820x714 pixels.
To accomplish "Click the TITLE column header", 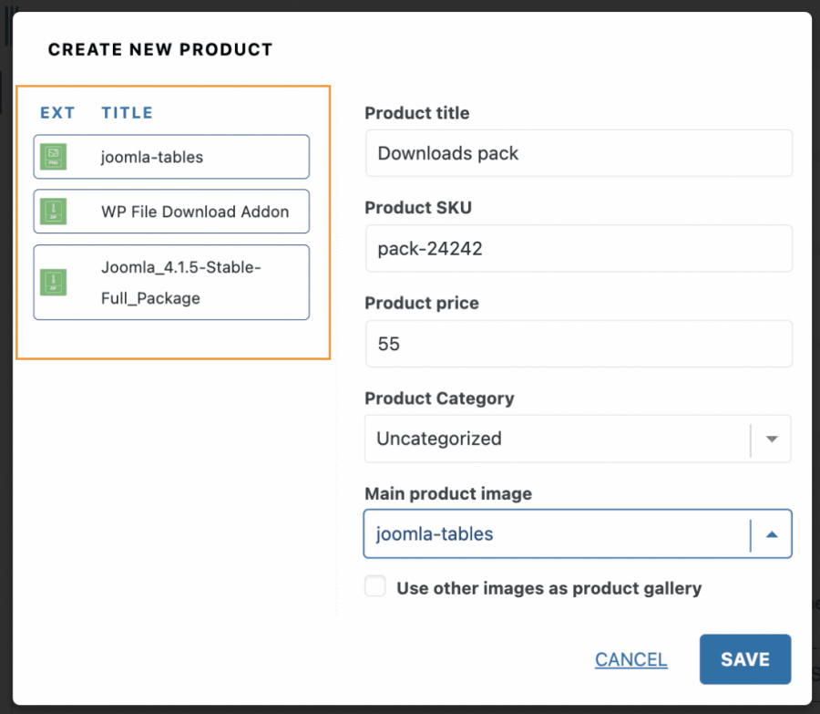I will tap(127, 113).
